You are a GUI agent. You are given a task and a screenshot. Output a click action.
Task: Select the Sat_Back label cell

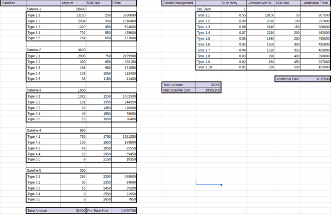(x=208, y=9)
